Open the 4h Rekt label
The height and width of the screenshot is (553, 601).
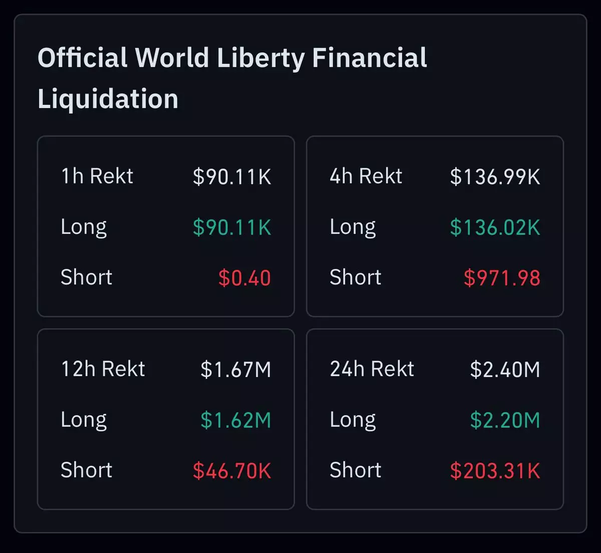tap(366, 176)
